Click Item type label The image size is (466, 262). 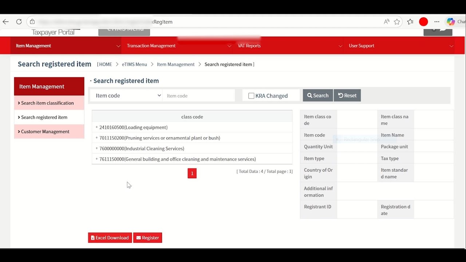314,158
